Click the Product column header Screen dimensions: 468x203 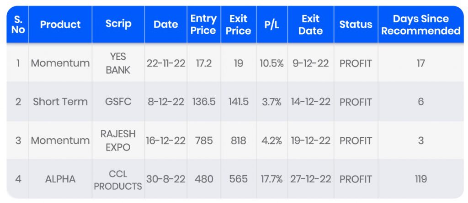(60, 25)
